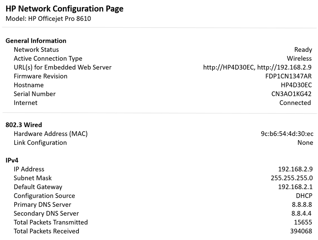Image resolution: width=318 pixels, height=240 pixels.
Task: Select the Model HP Officejet Pro 8610 text
Action: 48,19
